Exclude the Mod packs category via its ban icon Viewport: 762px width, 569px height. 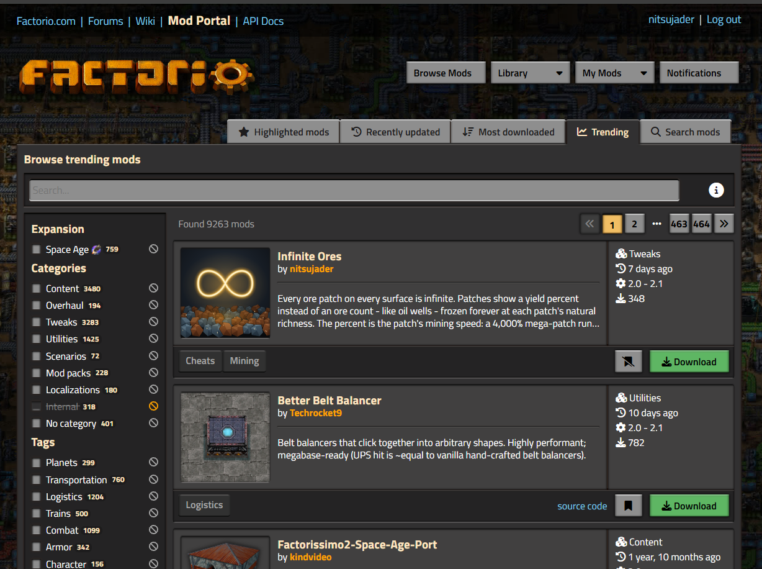click(x=153, y=373)
